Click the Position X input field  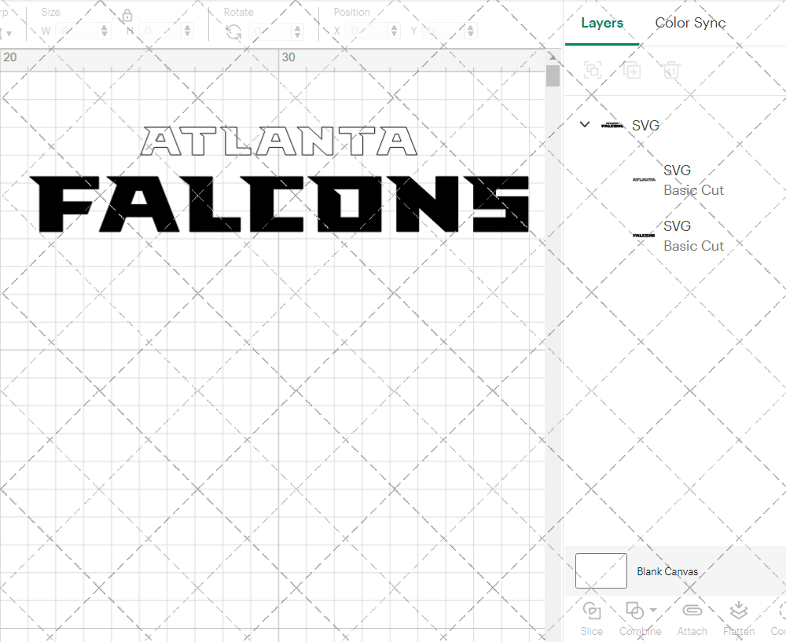coord(367,31)
